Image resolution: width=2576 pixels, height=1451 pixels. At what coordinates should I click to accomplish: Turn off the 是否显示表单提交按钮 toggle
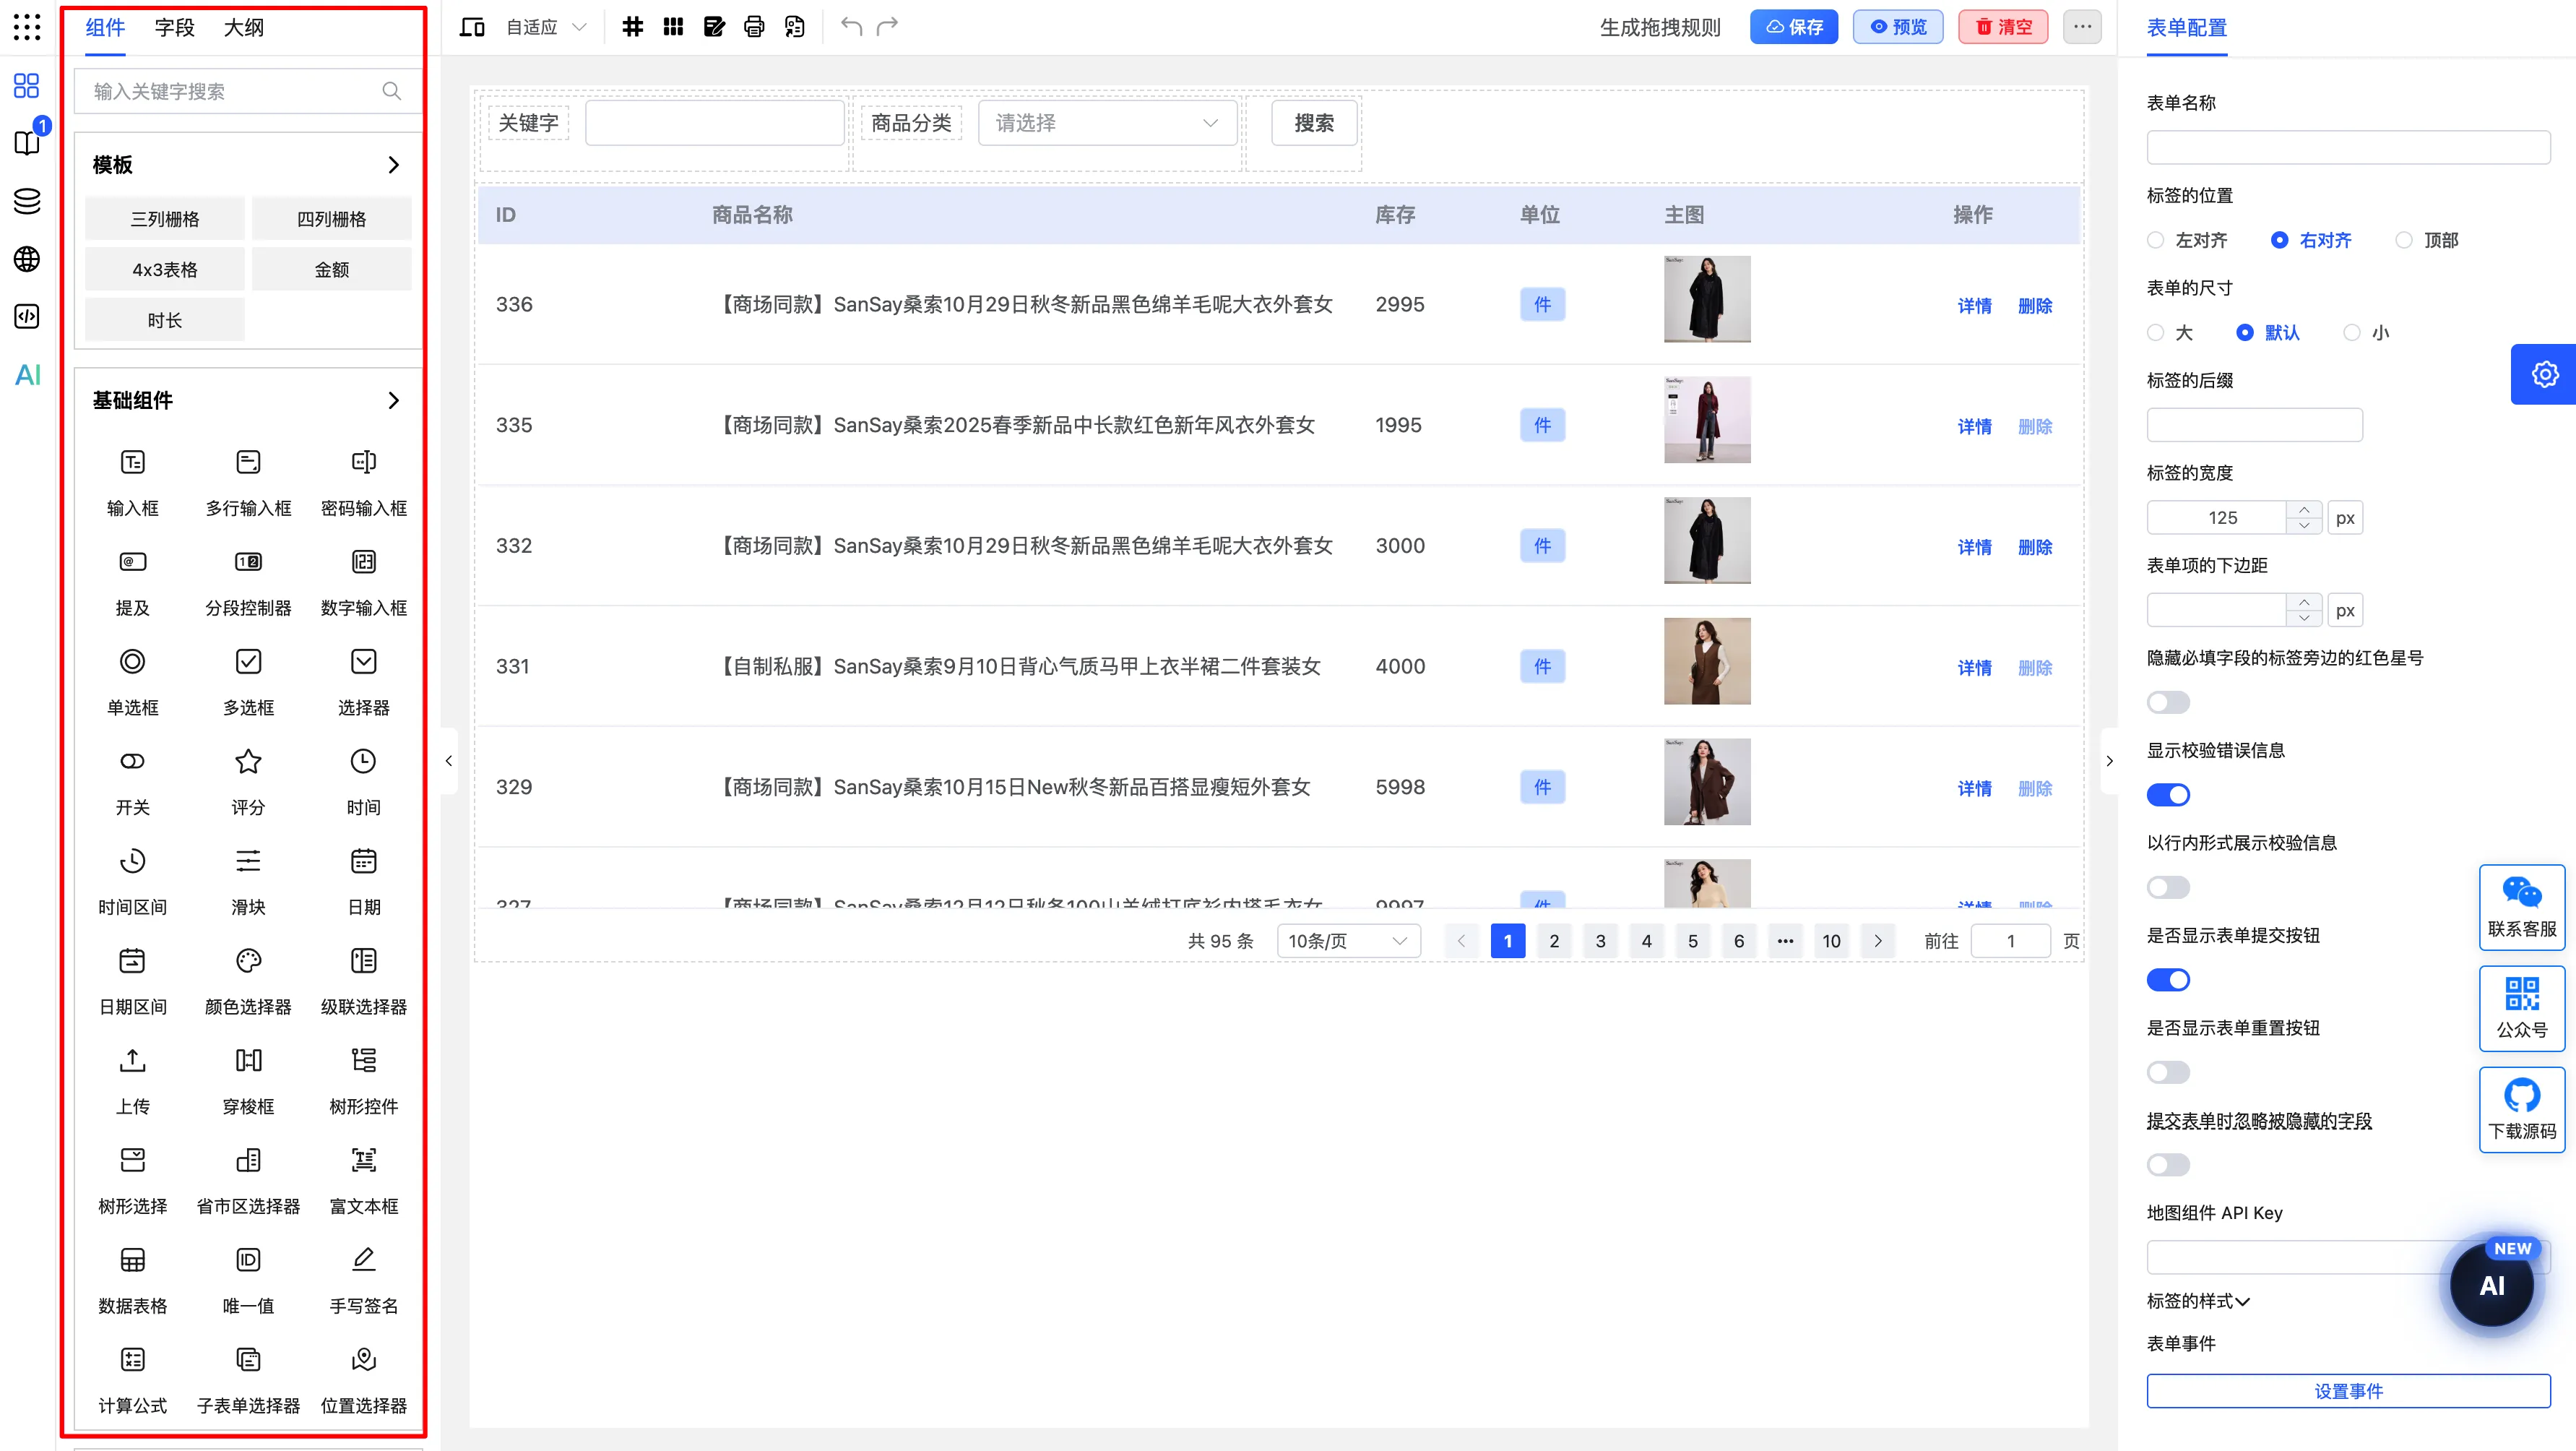[2168, 979]
